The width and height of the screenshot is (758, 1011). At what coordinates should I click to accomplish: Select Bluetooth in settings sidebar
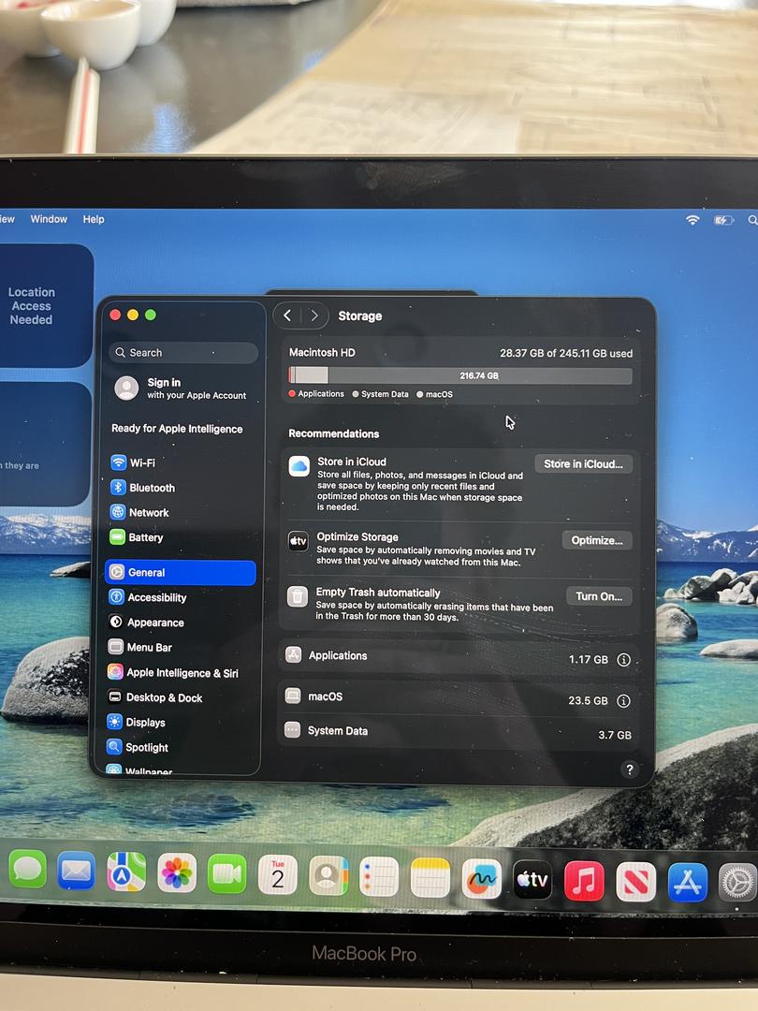(x=182, y=488)
